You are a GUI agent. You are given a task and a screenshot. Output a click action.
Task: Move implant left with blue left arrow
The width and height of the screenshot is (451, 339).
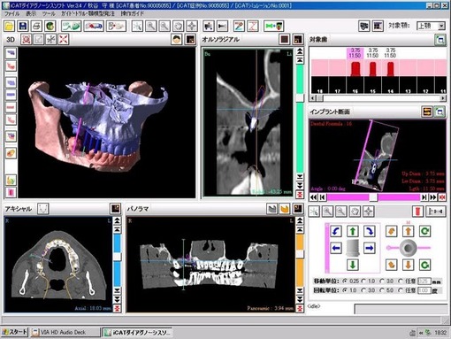click(x=336, y=248)
